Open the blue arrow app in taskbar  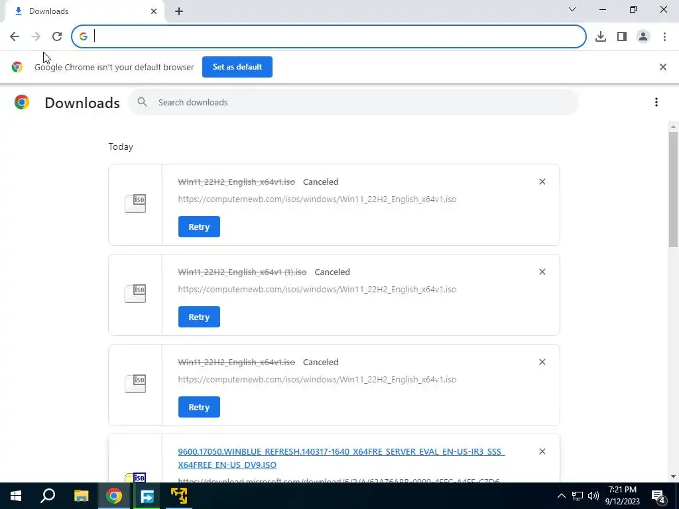(x=147, y=496)
